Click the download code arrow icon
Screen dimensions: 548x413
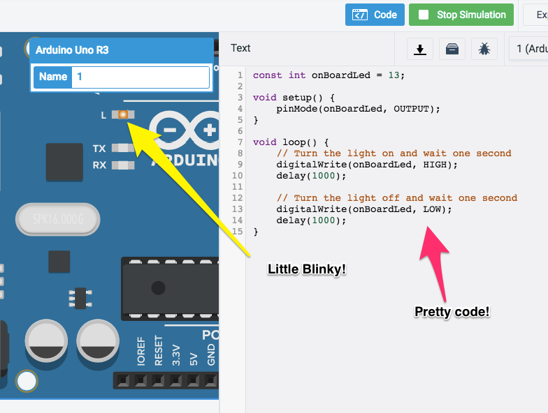tap(420, 49)
